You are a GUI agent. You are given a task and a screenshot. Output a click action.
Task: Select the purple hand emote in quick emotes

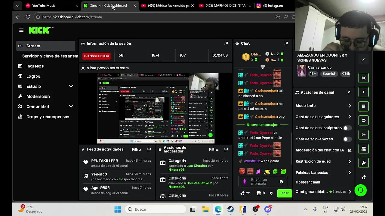coord(258,172)
